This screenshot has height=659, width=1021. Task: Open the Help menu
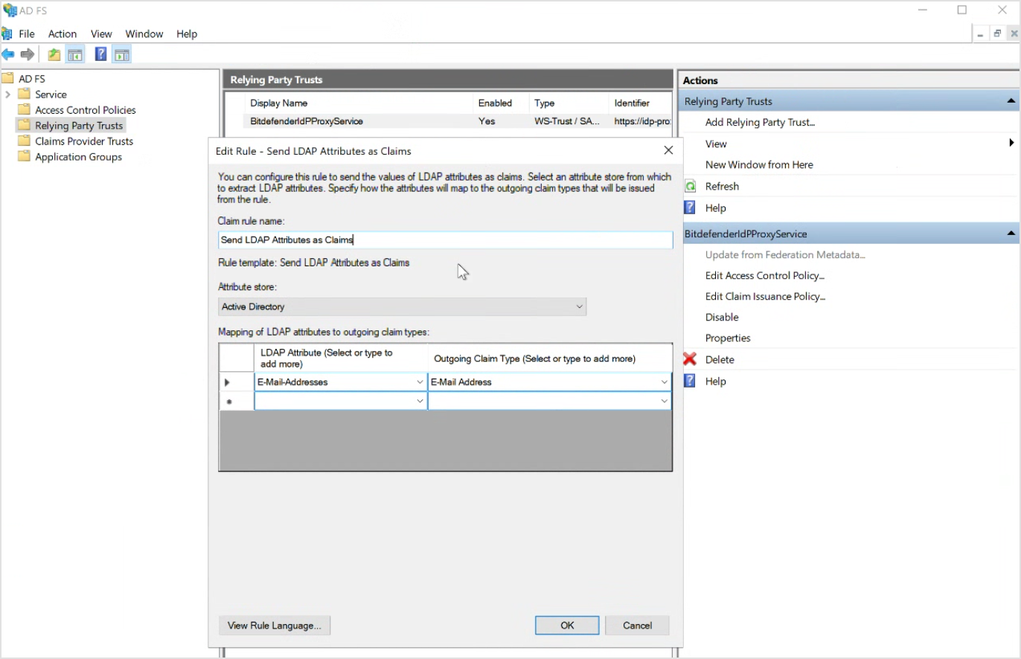point(187,33)
